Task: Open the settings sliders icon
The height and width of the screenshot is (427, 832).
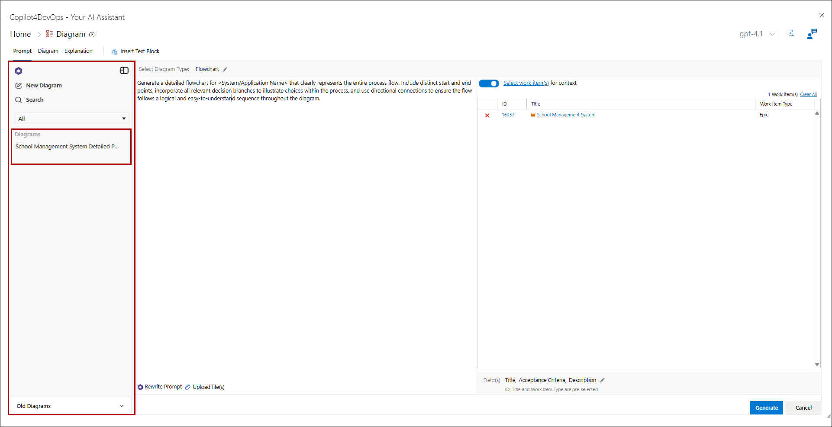Action: pyautogui.click(x=792, y=34)
